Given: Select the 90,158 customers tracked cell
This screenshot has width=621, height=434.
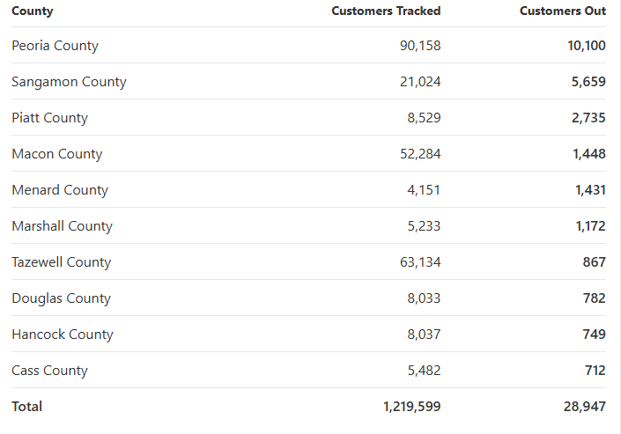Looking at the screenshot, I should click(420, 46).
